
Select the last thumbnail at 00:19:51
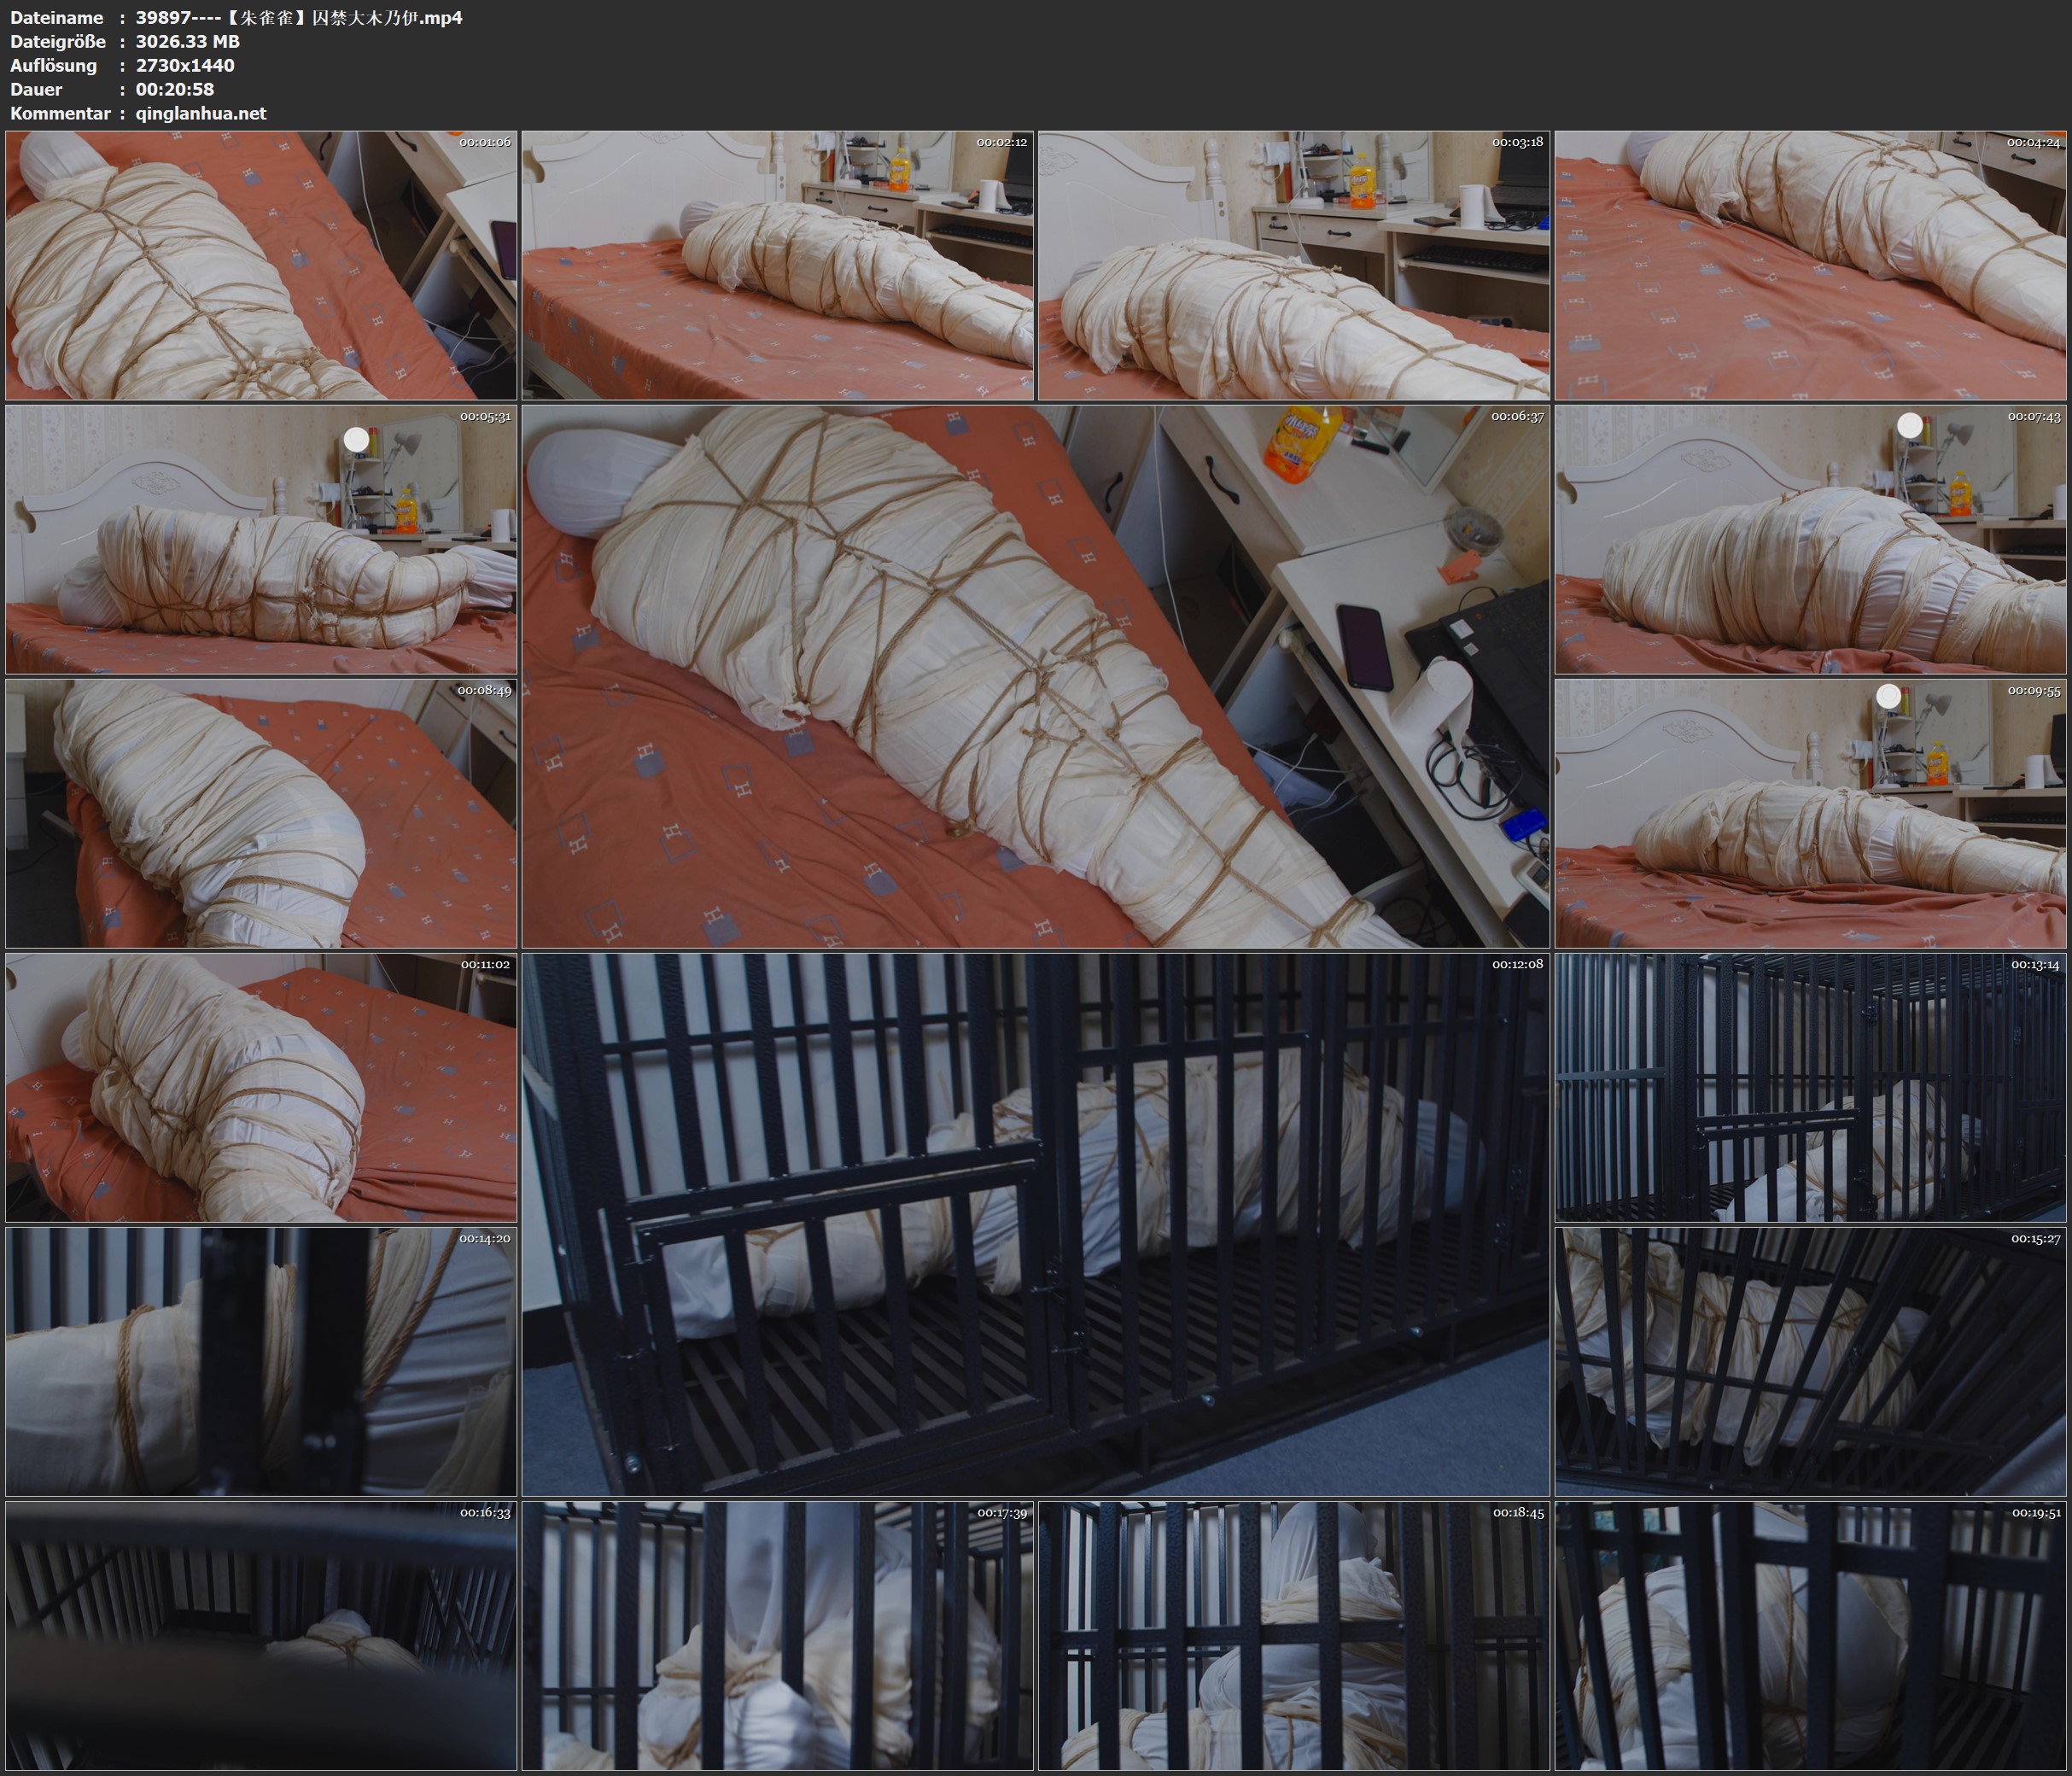point(1811,1636)
